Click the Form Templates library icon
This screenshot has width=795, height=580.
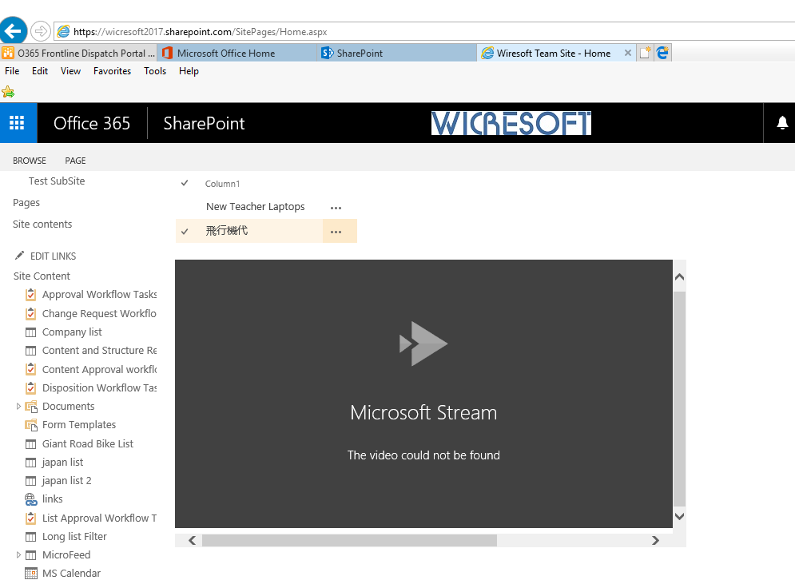(x=31, y=425)
